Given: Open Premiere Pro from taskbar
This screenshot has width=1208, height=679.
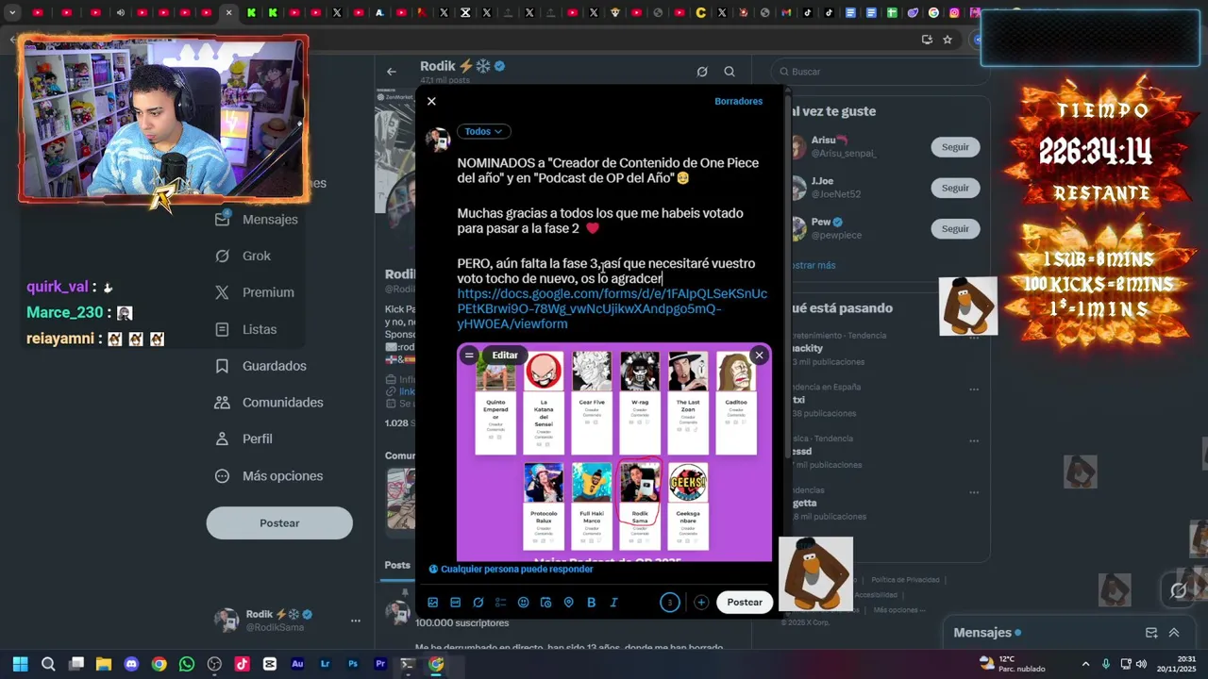Looking at the screenshot, I should coord(380,664).
